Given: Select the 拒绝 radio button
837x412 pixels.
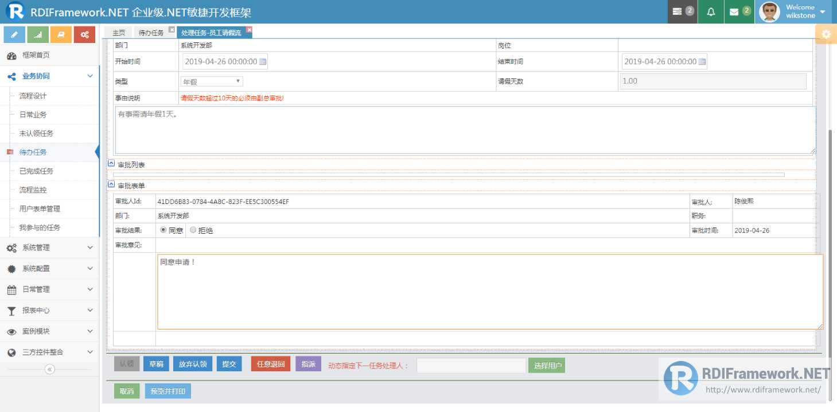Looking at the screenshot, I should (x=193, y=230).
